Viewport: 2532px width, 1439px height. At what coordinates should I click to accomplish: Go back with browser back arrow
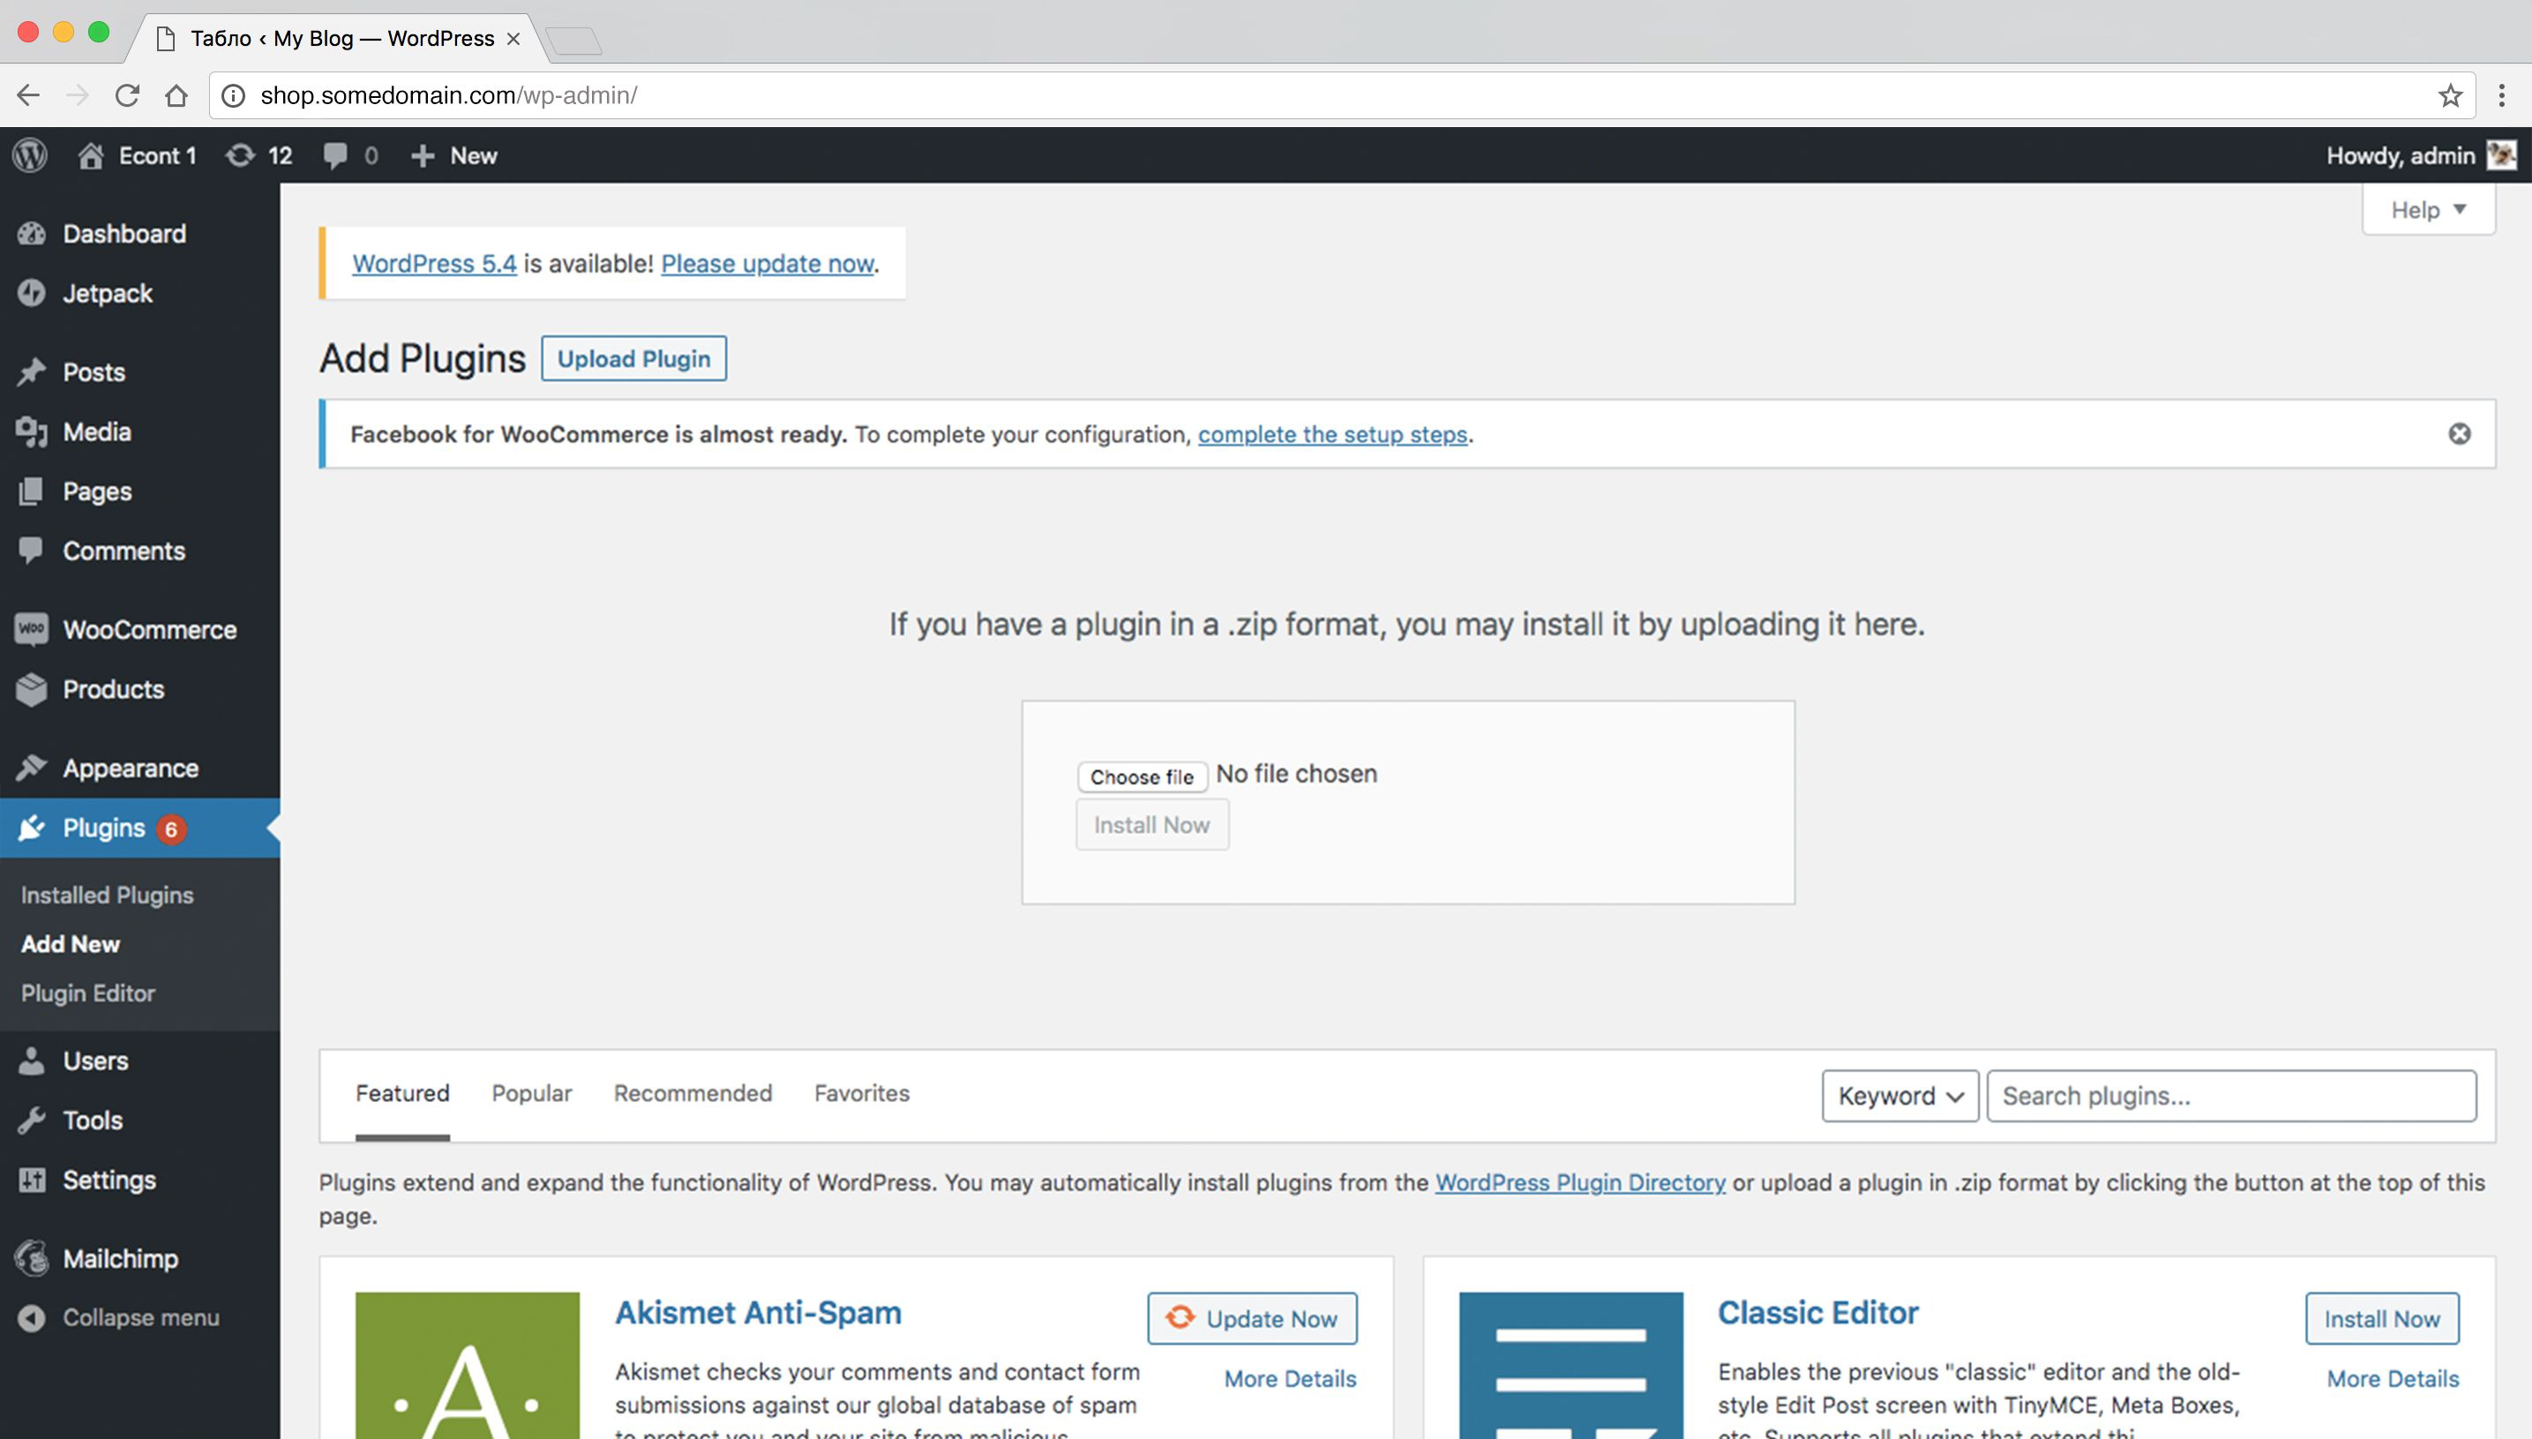click(x=28, y=95)
